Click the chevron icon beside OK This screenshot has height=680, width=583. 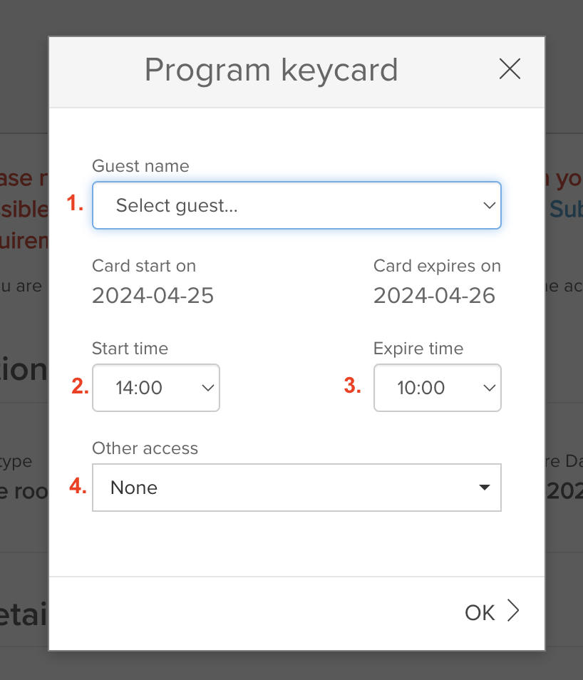point(513,611)
